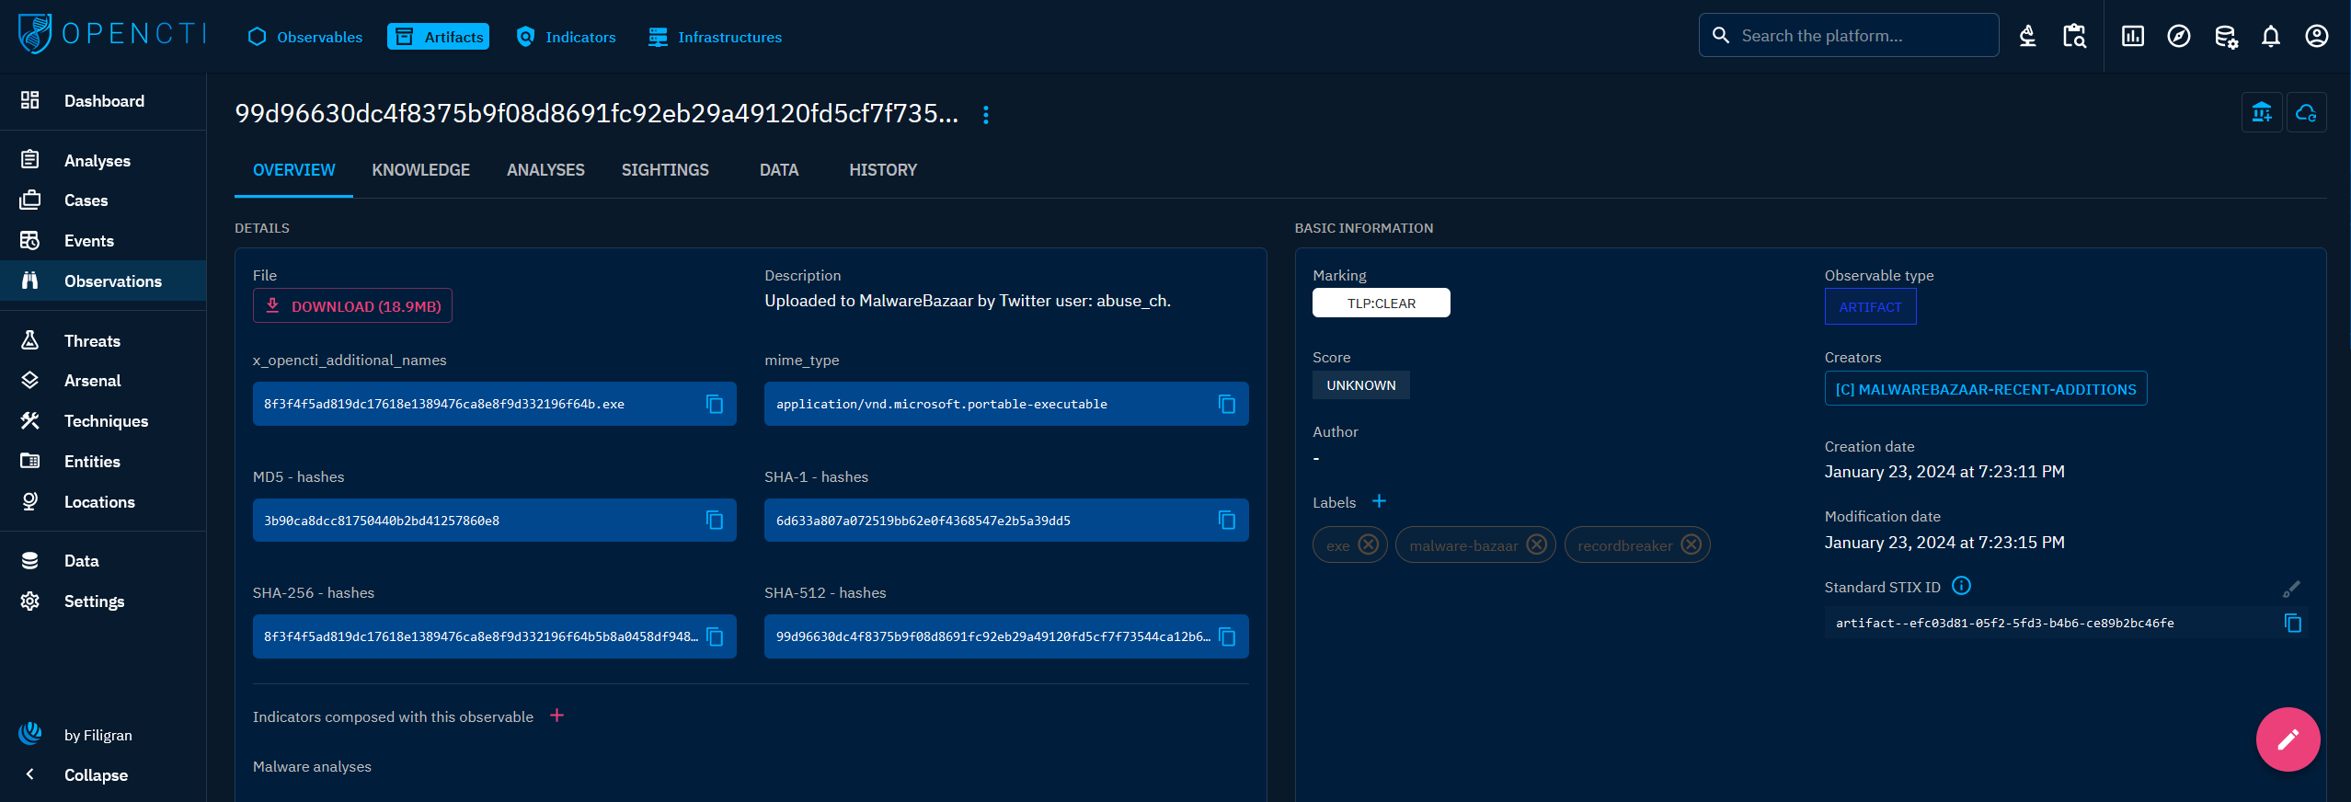Open the History tab
Viewport: 2351px width, 802px height.
882,170
